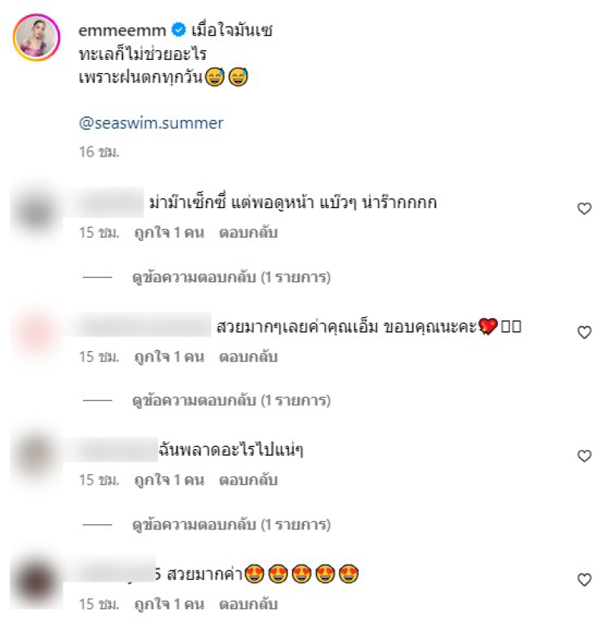This screenshot has width=608, height=642.
Task: Expand replies under the first comment
Action: pyautogui.click(x=232, y=277)
